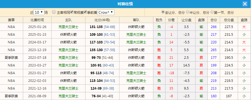This screenshot has height=100, width=251.
Task: Click point difference -18
Action: coord(171,73)
